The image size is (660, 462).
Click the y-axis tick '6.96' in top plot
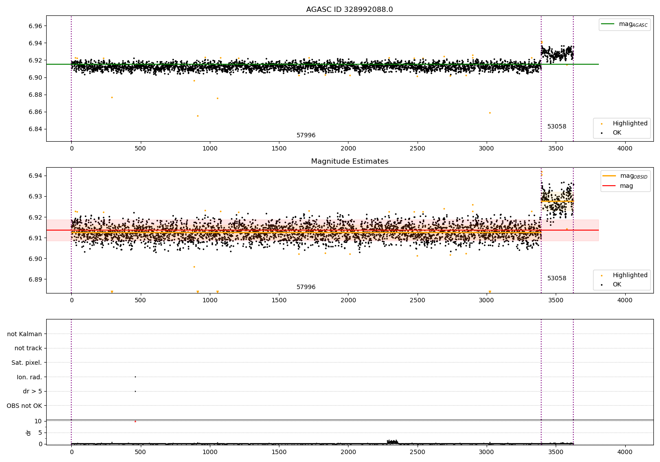(x=34, y=26)
